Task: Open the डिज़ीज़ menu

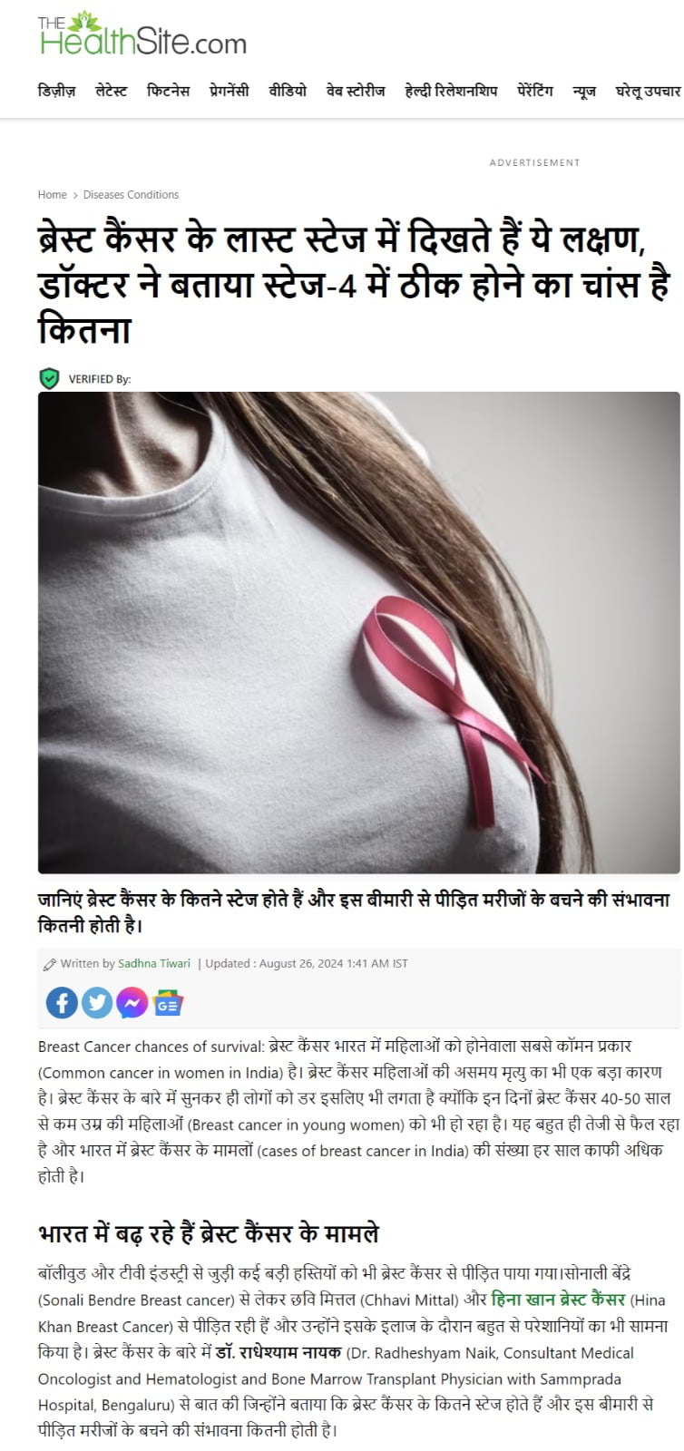Action: [x=56, y=91]
